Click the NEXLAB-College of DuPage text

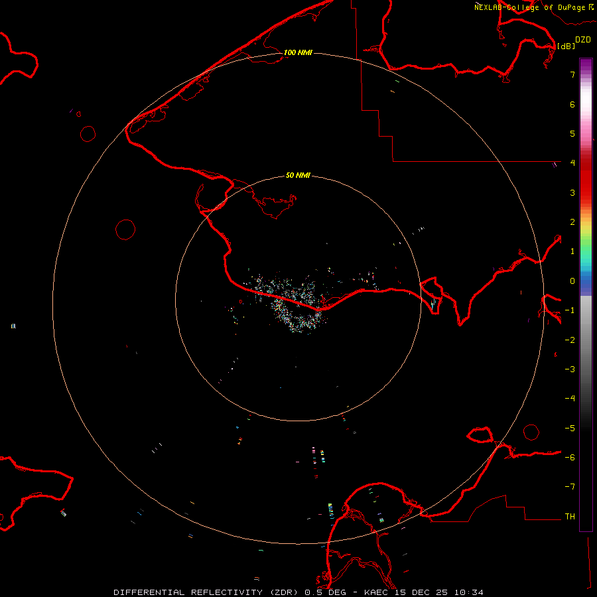(x=529, y=7)
